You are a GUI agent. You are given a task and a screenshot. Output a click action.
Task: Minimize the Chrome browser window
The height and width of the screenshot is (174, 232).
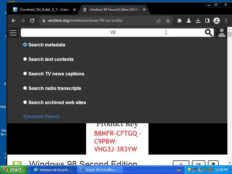[x=209, y=5]
